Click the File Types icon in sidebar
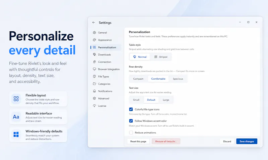The image size is (268, 160). 94,76
